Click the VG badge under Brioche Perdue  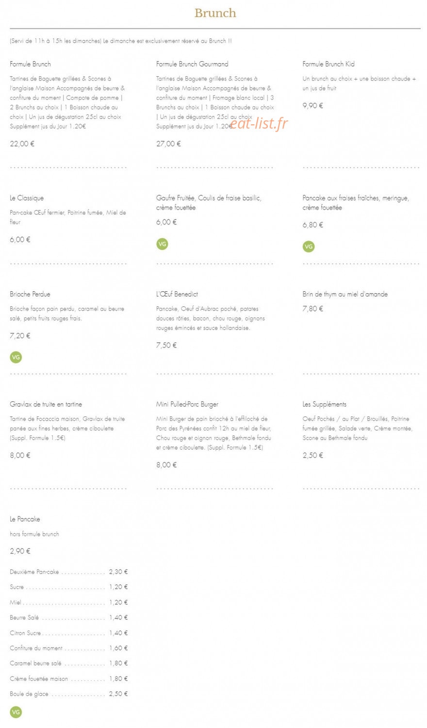click(x=16, y=357)
